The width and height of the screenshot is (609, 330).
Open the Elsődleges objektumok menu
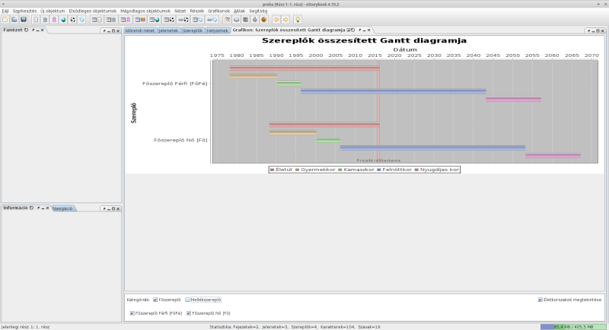coord(92,11)
